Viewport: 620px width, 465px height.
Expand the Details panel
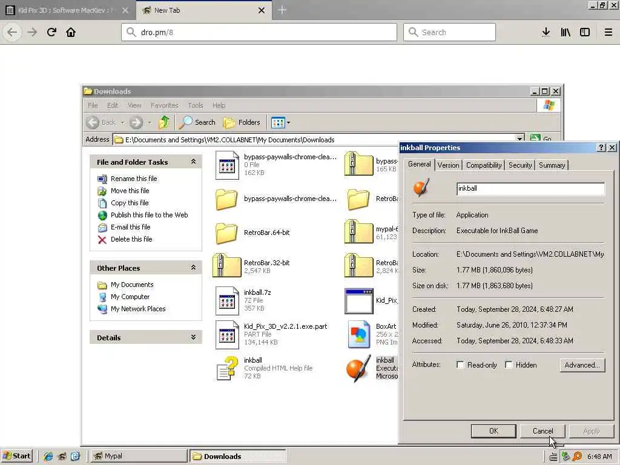(x=193, y=337)
